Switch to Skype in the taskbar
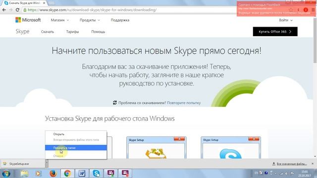Viewport: 317px width, 178px height. tap(96, 174)
